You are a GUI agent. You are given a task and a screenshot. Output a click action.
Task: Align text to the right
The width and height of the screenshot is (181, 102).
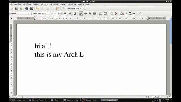click(90, 14)
